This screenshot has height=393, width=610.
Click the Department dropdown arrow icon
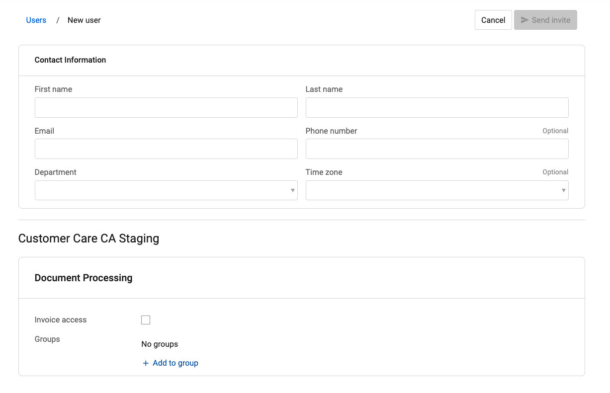click(293, 190)
